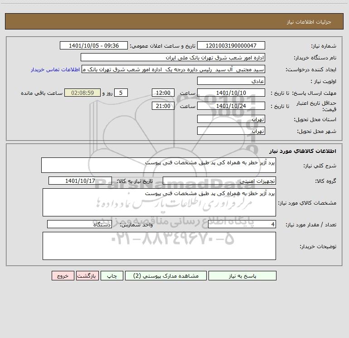Screen dimensions: 349x338
Task: Click استان محل تحویل field تهران
Action: [x=231, y=119]
